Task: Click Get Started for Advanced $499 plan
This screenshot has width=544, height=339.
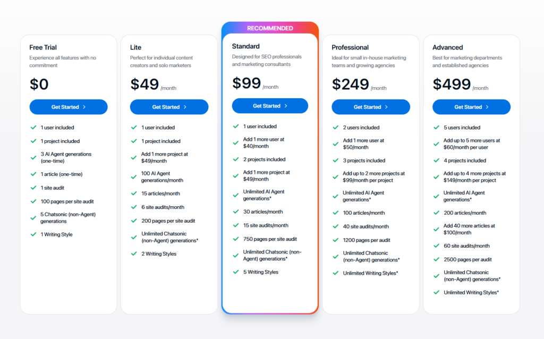Action: click(471, 107)
